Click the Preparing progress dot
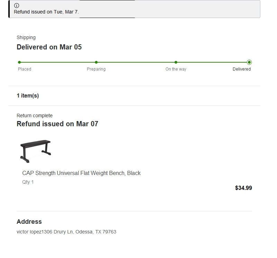 tap(96, 62)
